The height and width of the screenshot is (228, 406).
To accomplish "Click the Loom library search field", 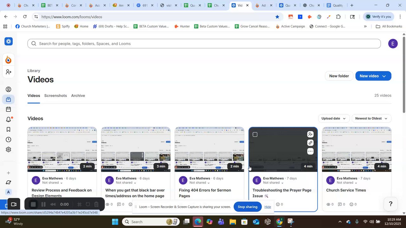I will click(x=204, y=44).
